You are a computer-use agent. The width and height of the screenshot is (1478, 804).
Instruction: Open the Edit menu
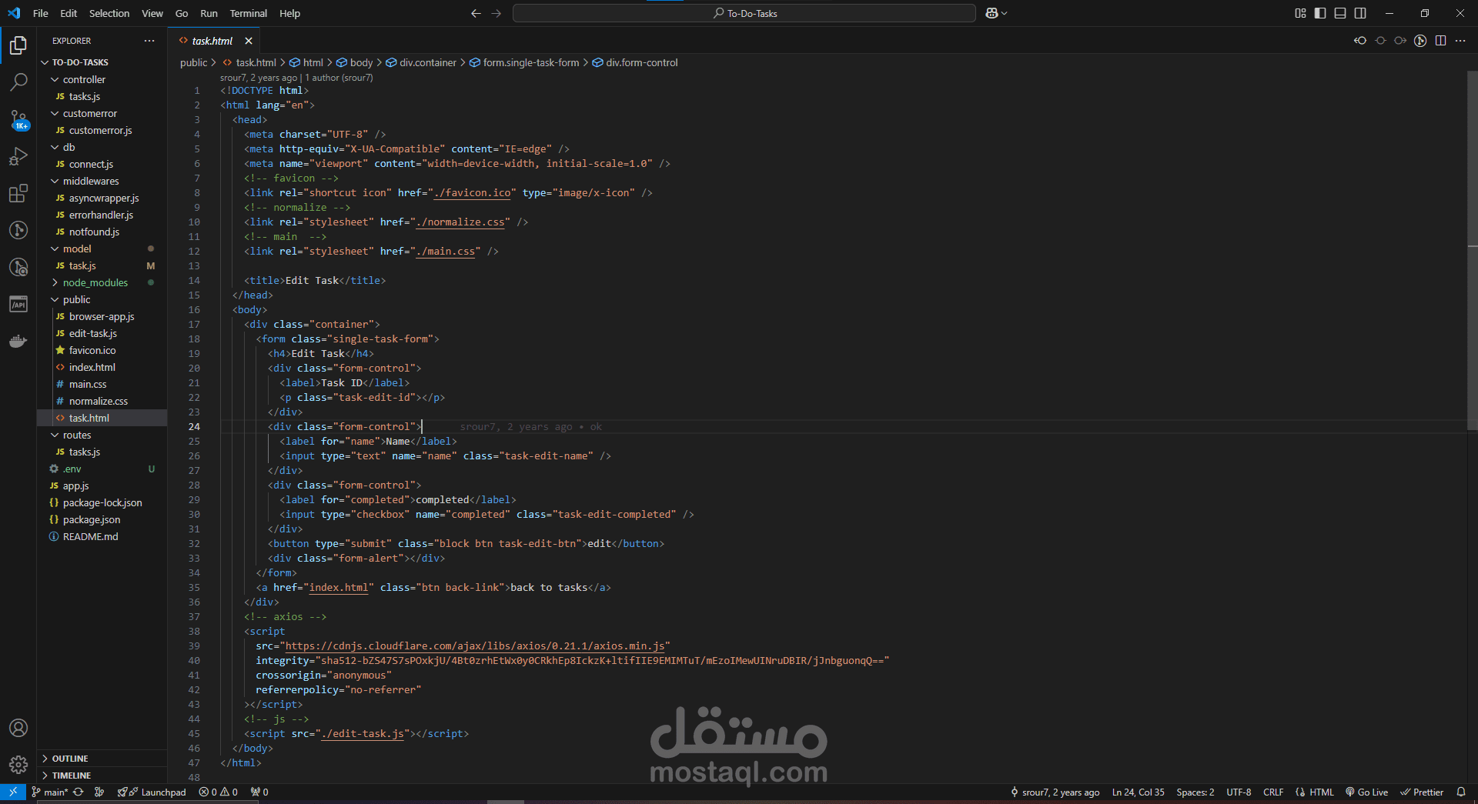[x=69, y=13]
